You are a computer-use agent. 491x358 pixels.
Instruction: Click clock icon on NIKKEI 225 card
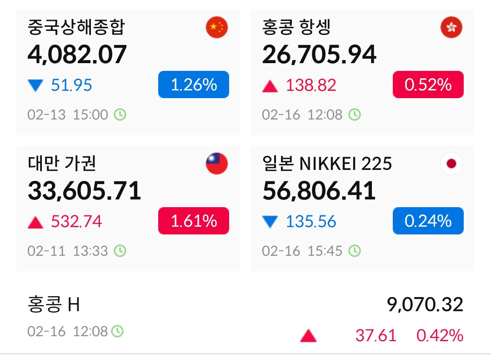(x=354, y=251)
